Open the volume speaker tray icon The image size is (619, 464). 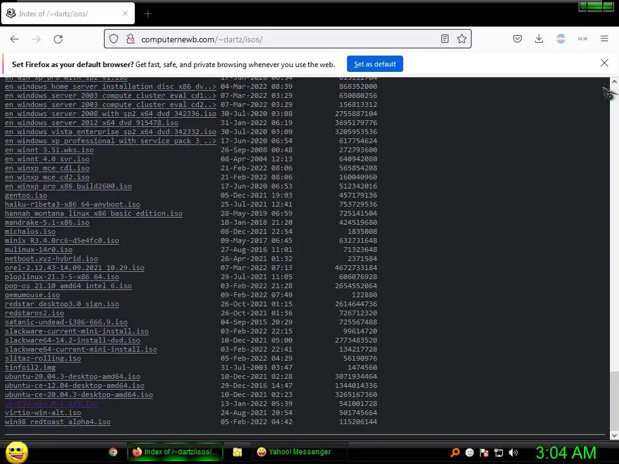pyautogui.click(x=513, y=453)
